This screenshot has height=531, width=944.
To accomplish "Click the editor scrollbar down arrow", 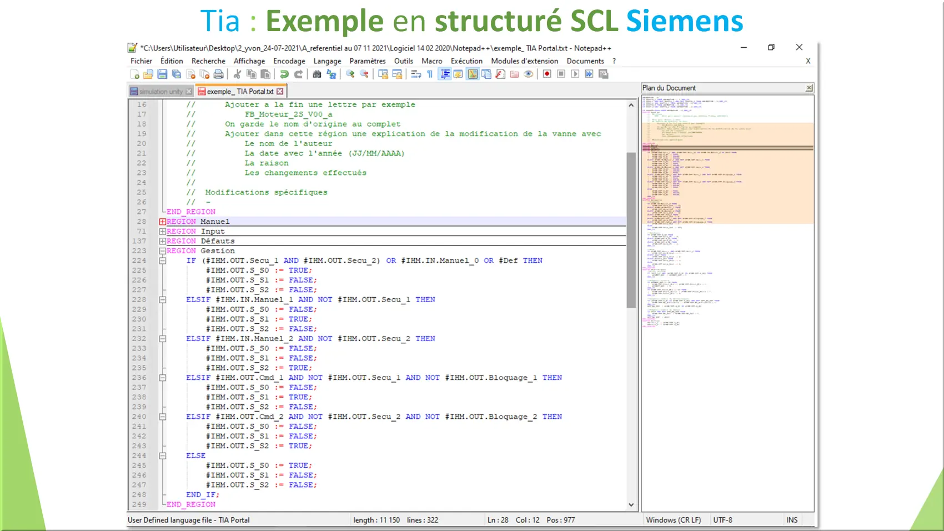I will (631, 505).
